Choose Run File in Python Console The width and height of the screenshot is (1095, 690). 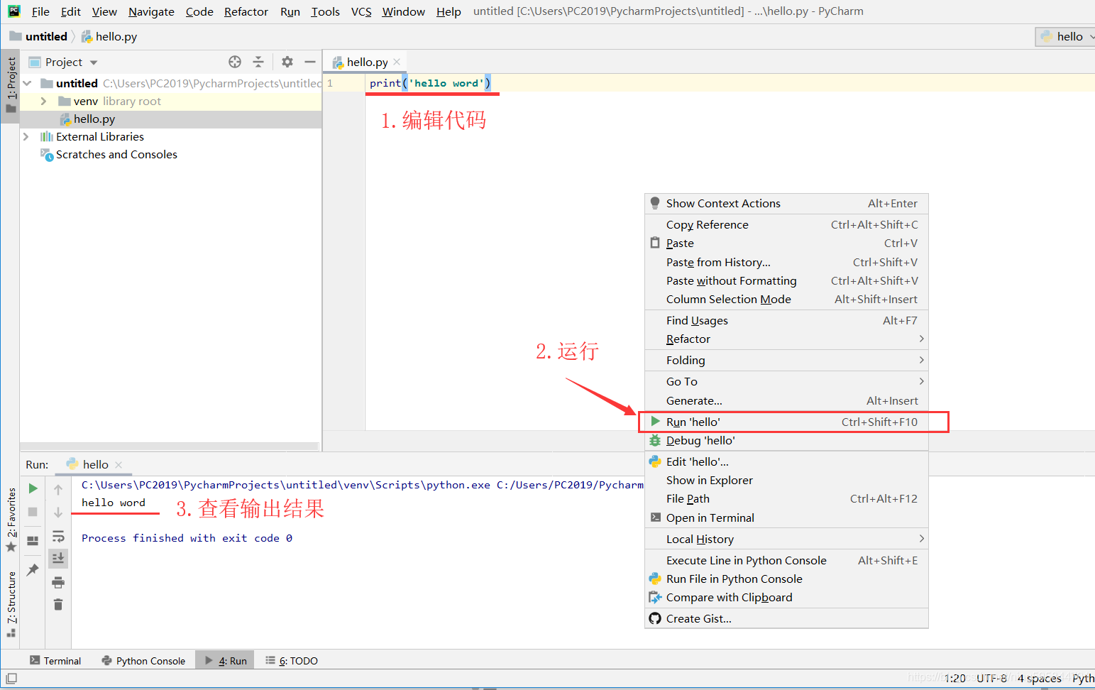pos(786,579)
